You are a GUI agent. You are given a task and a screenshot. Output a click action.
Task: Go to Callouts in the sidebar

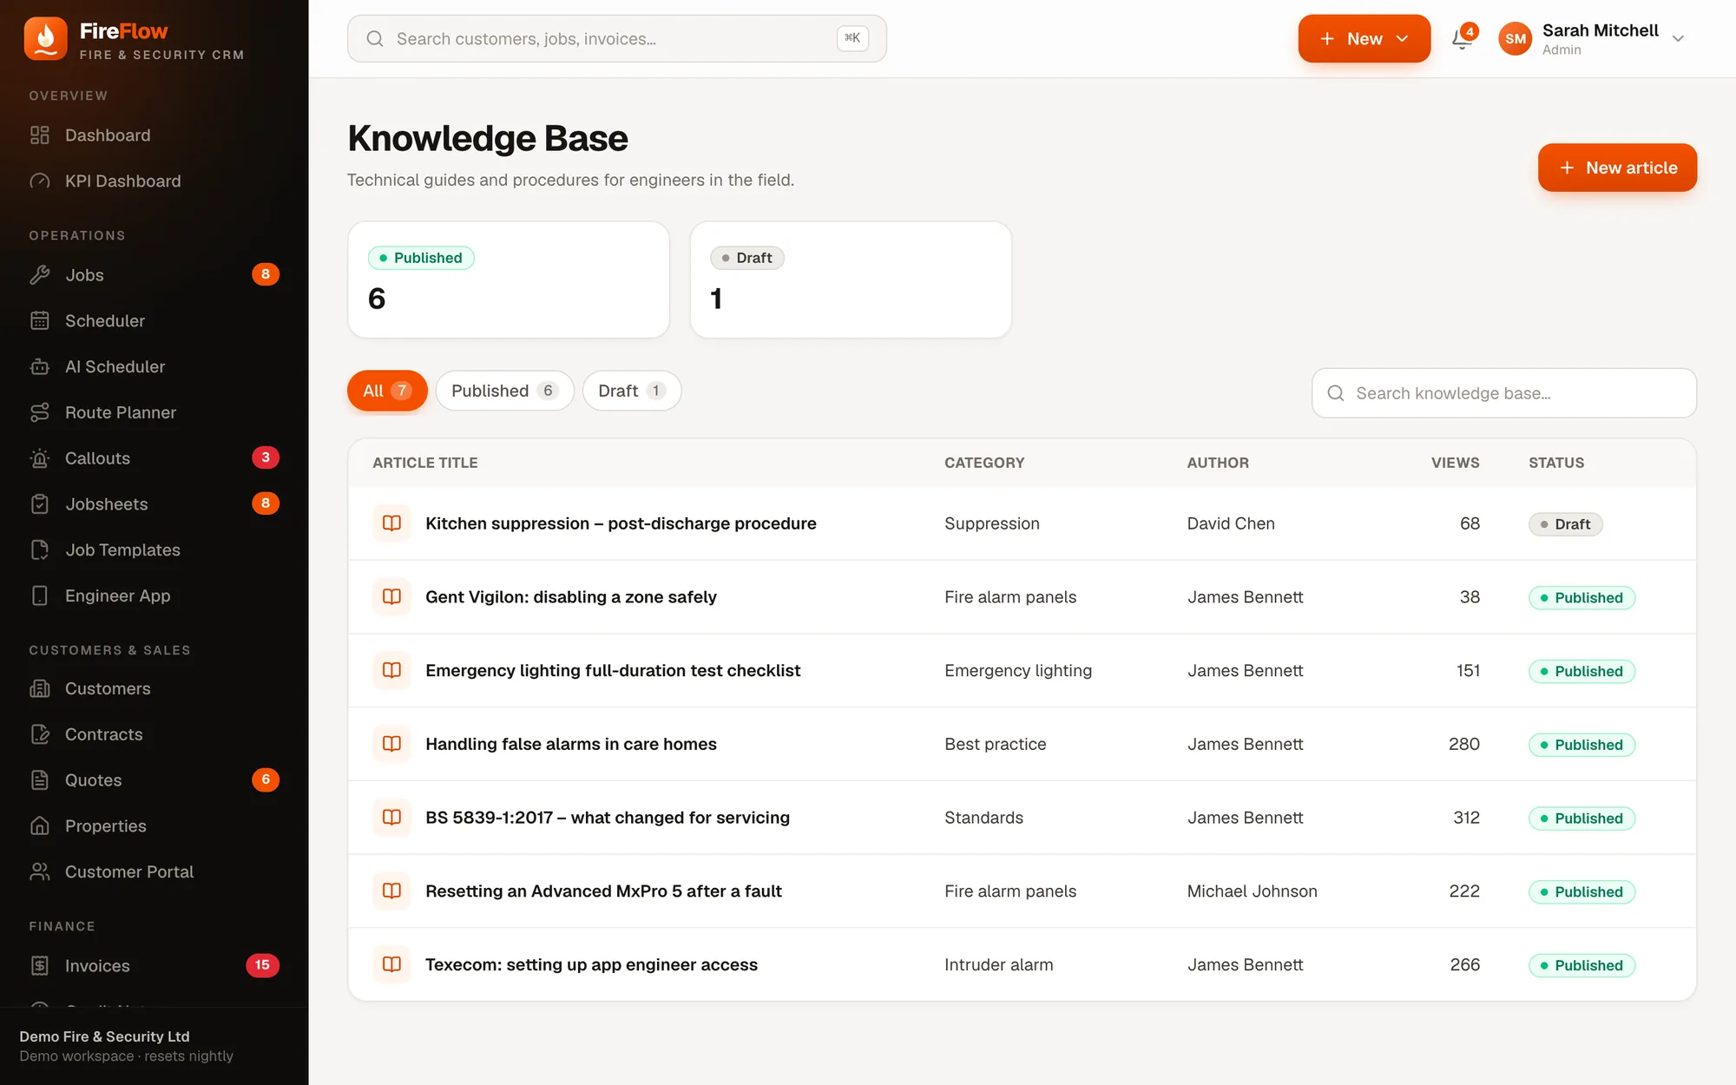click(155, 458)
